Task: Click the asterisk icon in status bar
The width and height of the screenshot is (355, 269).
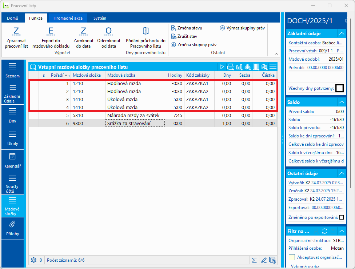Action: 34,260
